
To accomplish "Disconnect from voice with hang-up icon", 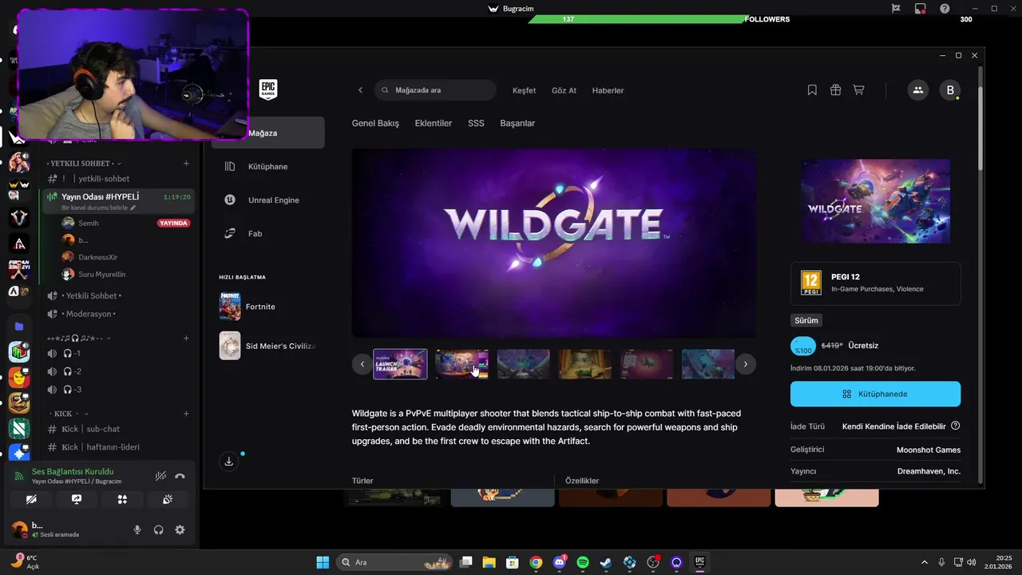I will (180, 476).
